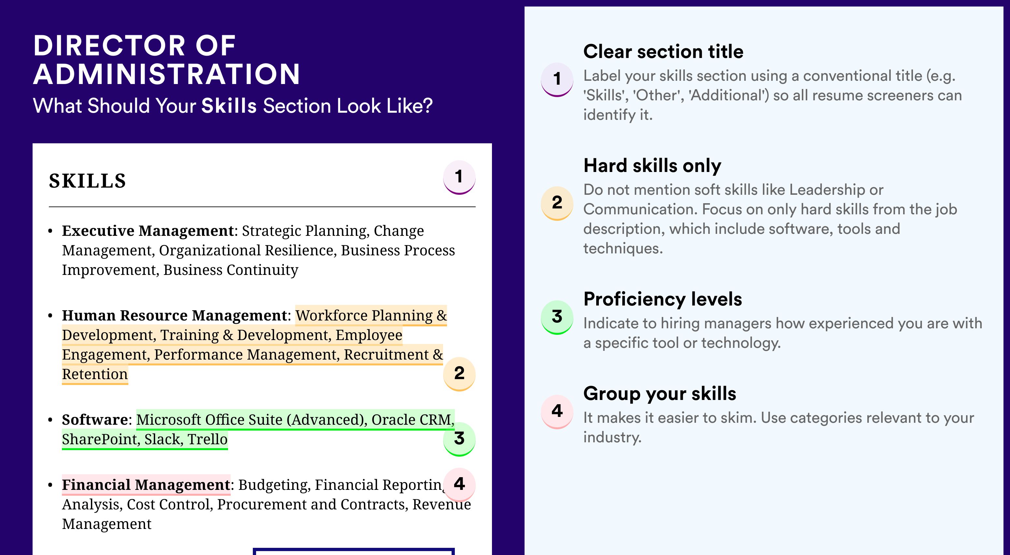Select badge 1 next to Clear section title
This screenshot has height=555, width=1010.
click(x=557, y=79)
